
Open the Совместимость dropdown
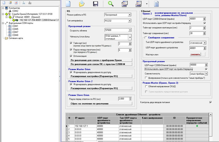[x=206, y=74]
